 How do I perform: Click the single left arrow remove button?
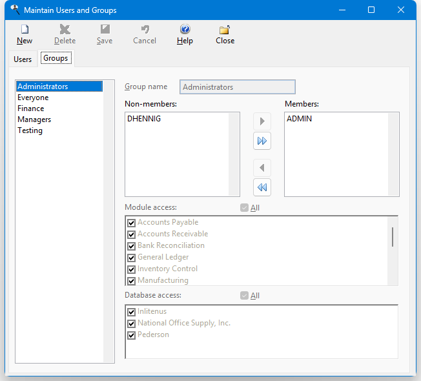coord(262,168)
